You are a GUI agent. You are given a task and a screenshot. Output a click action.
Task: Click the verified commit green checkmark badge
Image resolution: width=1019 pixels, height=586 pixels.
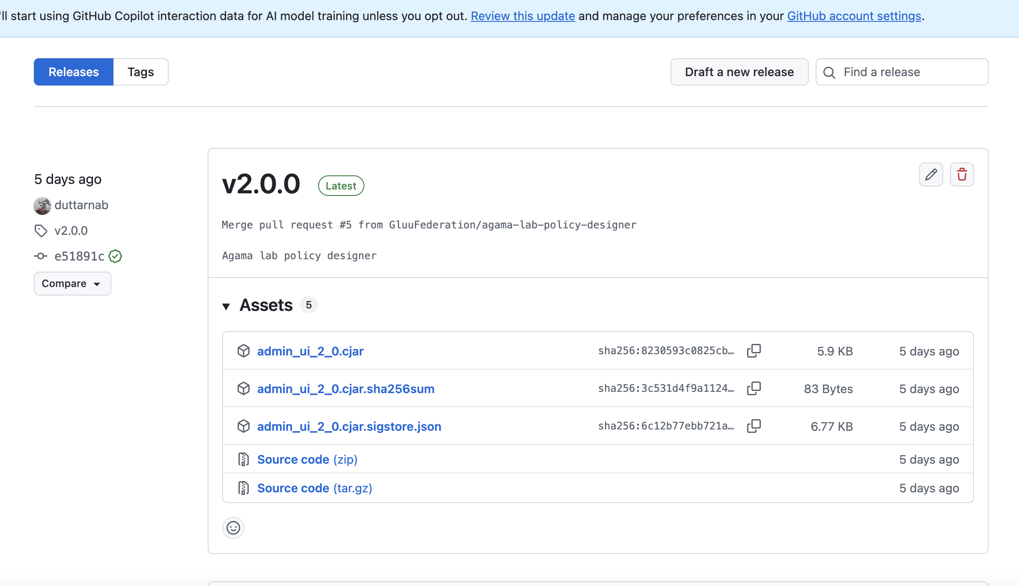click(115, 256)
